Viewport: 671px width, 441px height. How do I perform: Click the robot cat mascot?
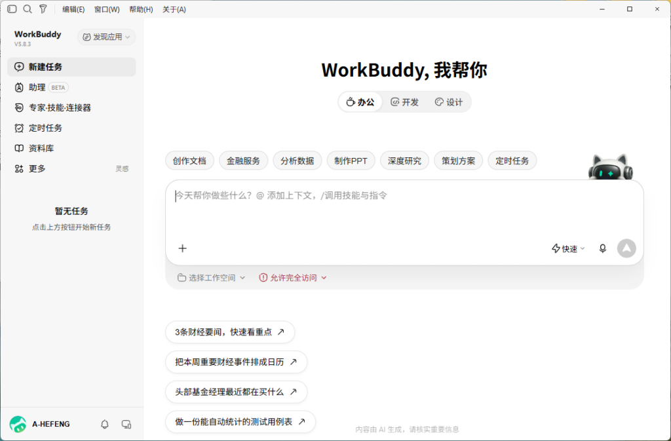611,167
